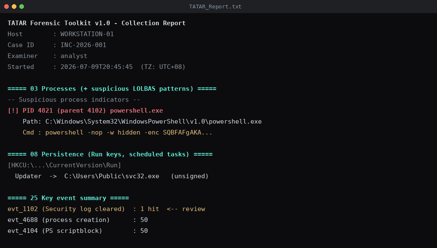Screen dimensions: 437x248
Task: Click the TATAR Forensic Toolkit v1.0 heading
Action: pos(97,23)
